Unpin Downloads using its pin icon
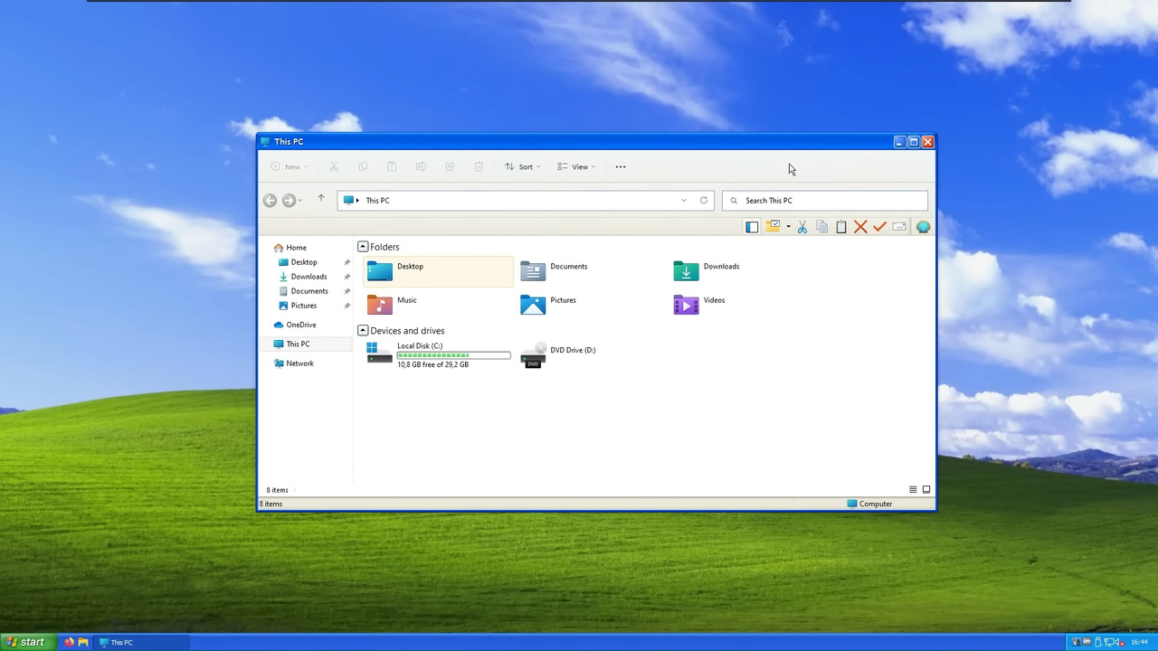The width and height of the screenshot is (1158, 651). point(346,277)
